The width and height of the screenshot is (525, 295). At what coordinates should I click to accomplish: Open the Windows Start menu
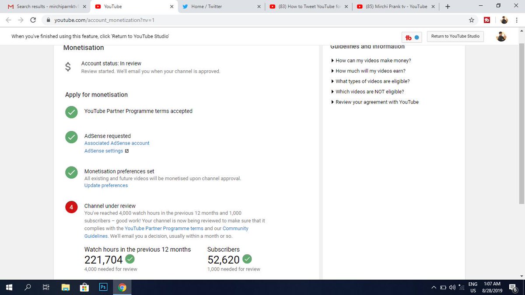9,287
